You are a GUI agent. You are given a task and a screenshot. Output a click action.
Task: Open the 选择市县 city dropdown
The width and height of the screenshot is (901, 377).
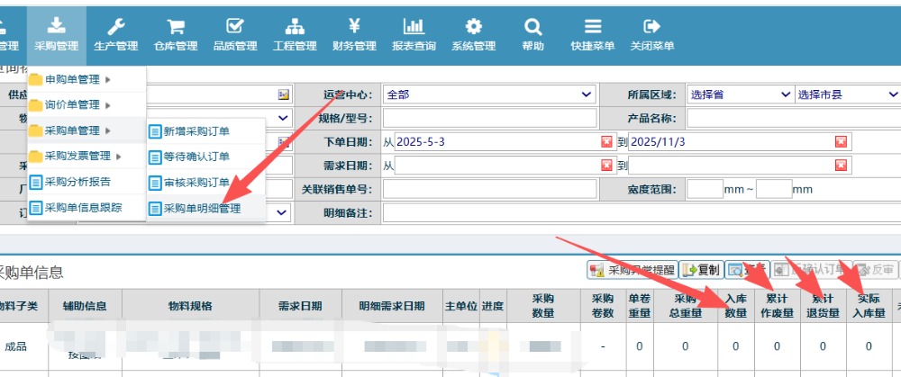tap(847, 94)
